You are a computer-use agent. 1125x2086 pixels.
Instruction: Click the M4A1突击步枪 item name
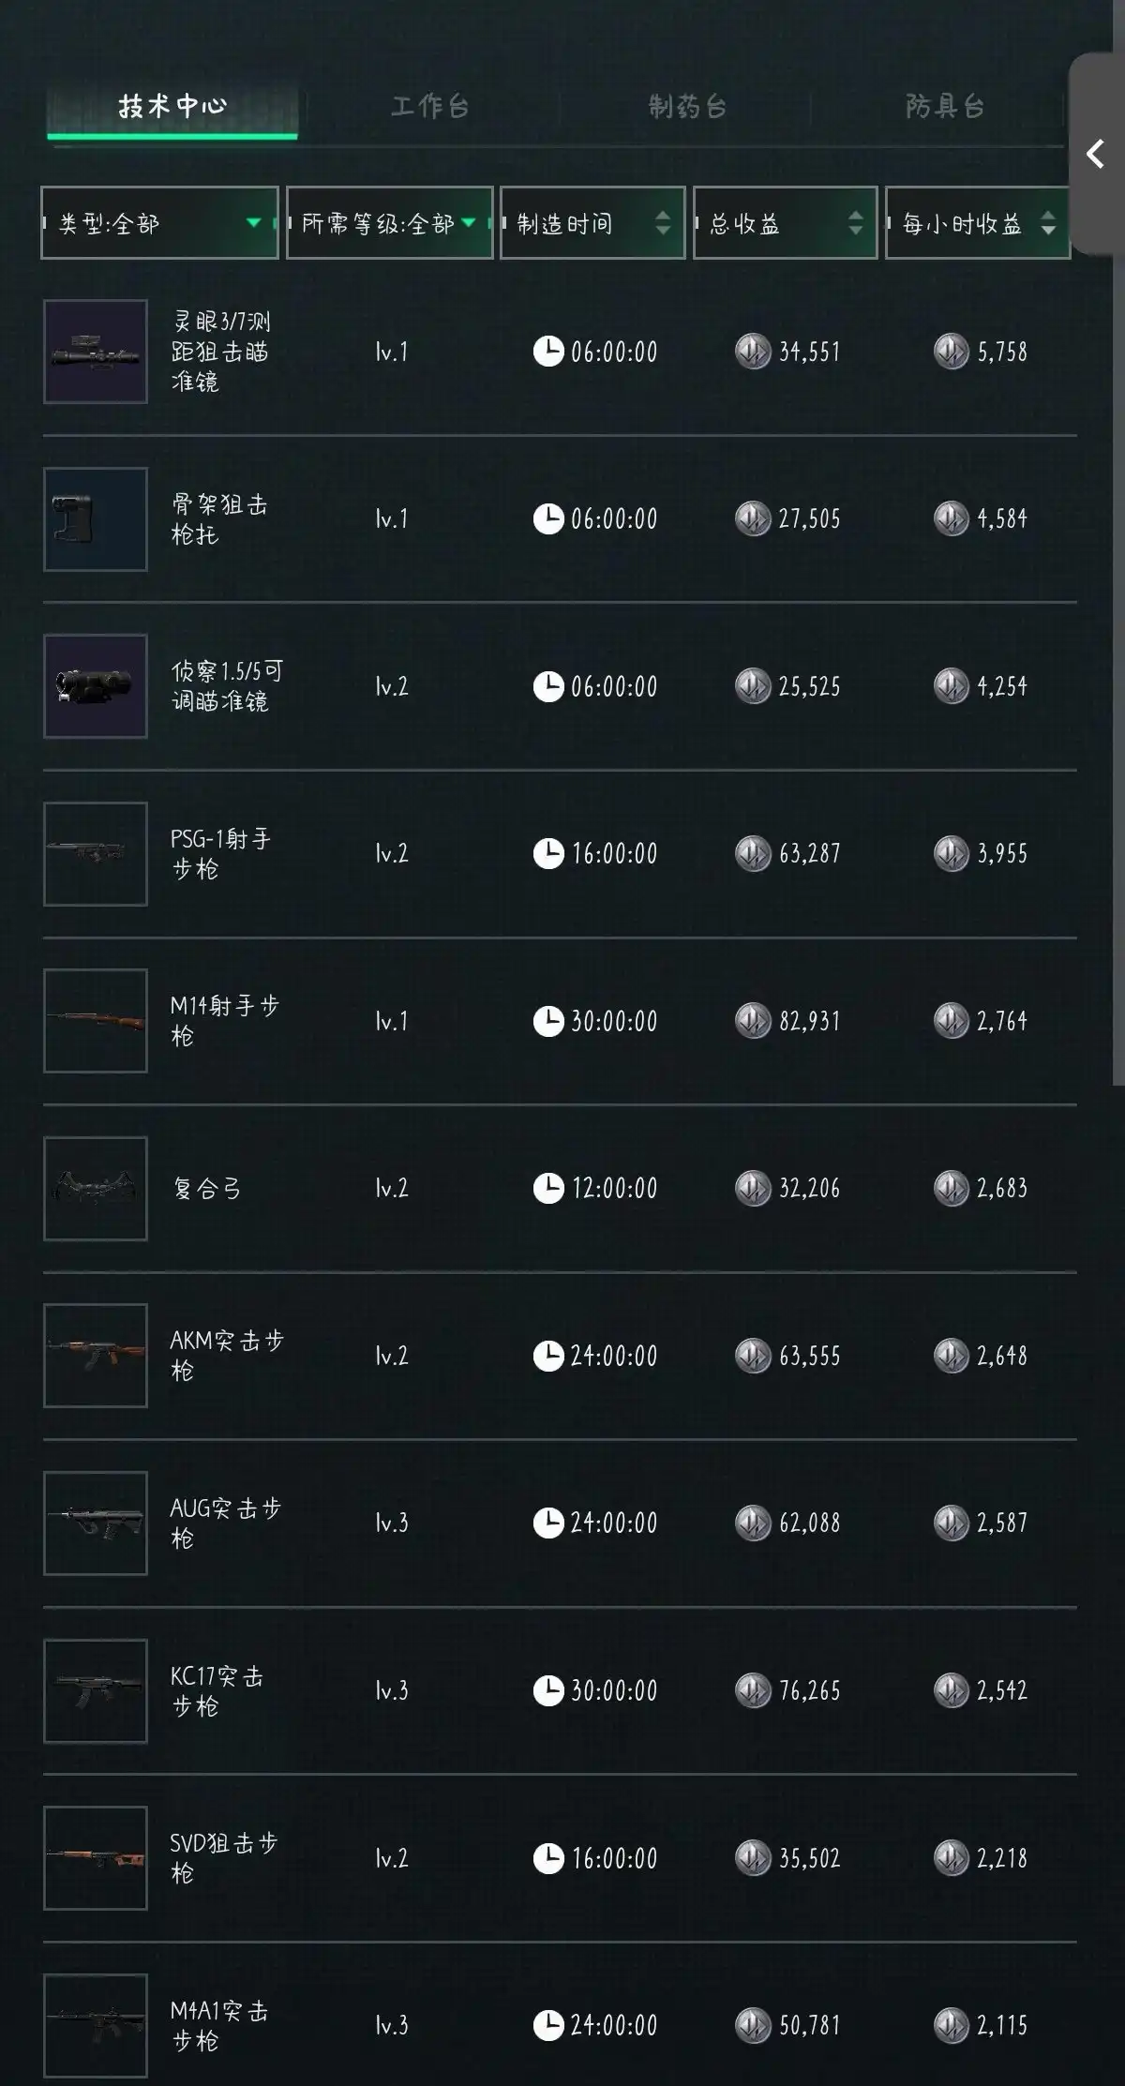coord(219,2025)
